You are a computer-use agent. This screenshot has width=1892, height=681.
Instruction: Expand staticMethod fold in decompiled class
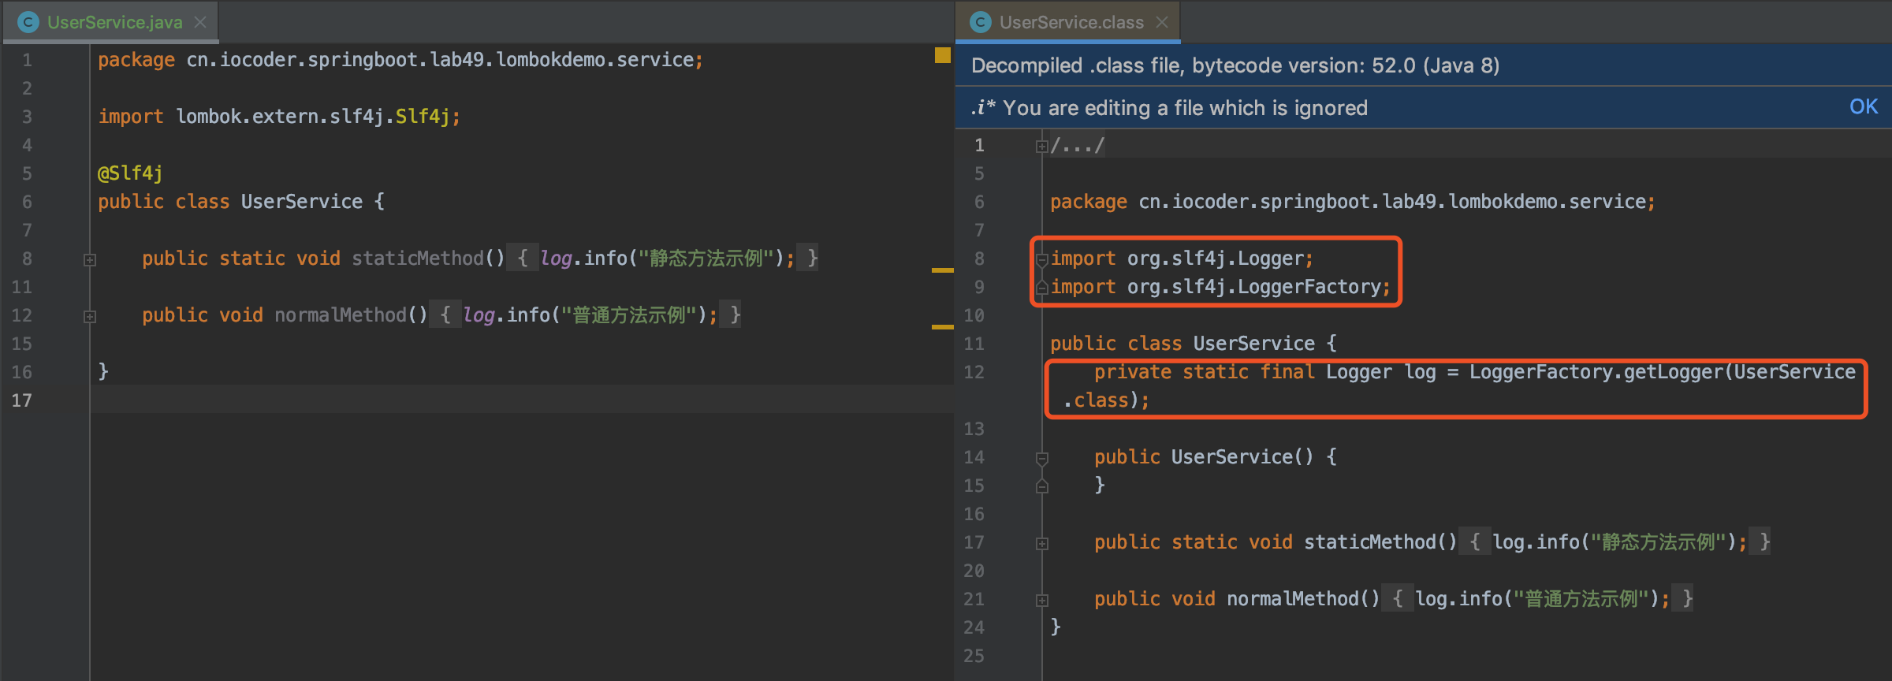[1041, 543]
